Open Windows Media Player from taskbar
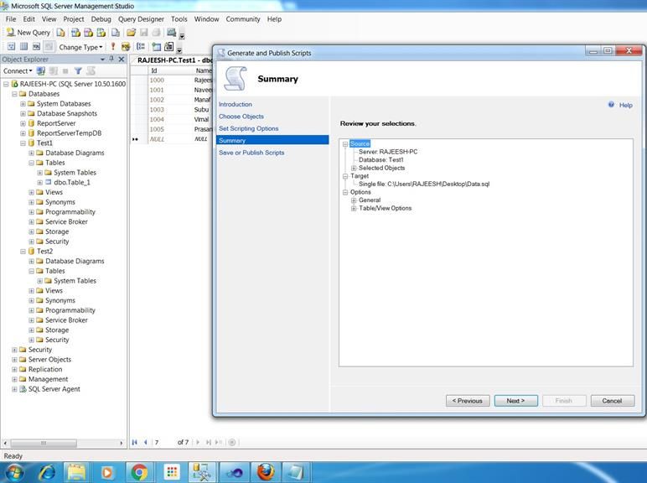 tap(107, 472)
